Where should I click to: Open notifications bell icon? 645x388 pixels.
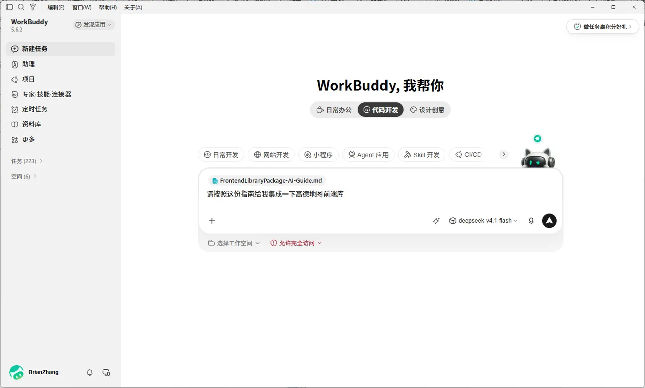90,372
